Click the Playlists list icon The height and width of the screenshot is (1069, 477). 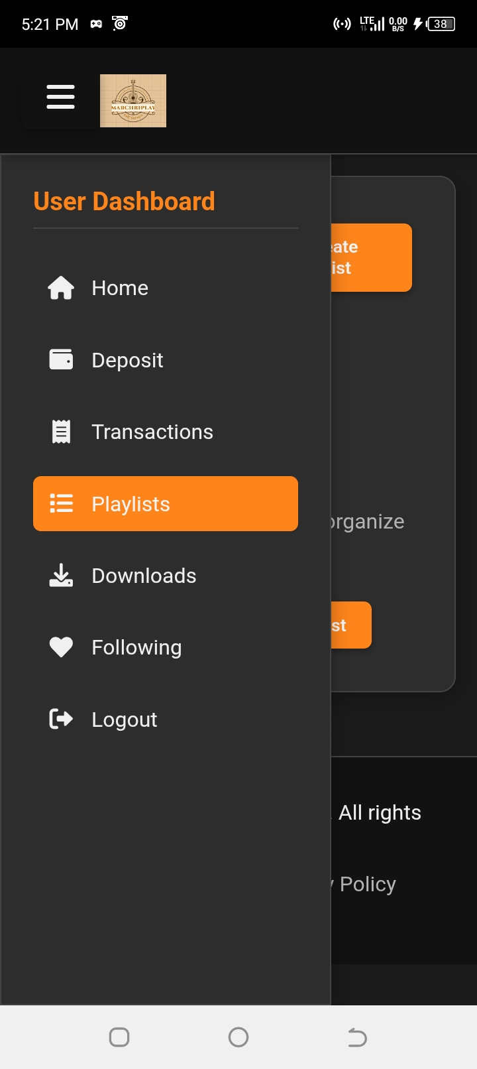point(61,503)
